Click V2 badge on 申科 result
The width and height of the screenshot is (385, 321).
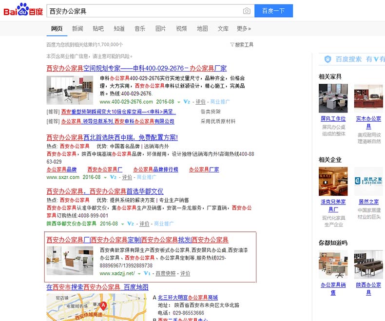click(187, 102)
